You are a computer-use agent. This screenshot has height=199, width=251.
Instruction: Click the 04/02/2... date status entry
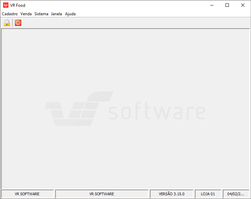coord(236,194)
